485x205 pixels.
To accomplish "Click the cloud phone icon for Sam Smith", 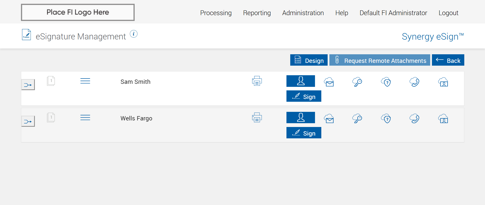I will [415, 82].
